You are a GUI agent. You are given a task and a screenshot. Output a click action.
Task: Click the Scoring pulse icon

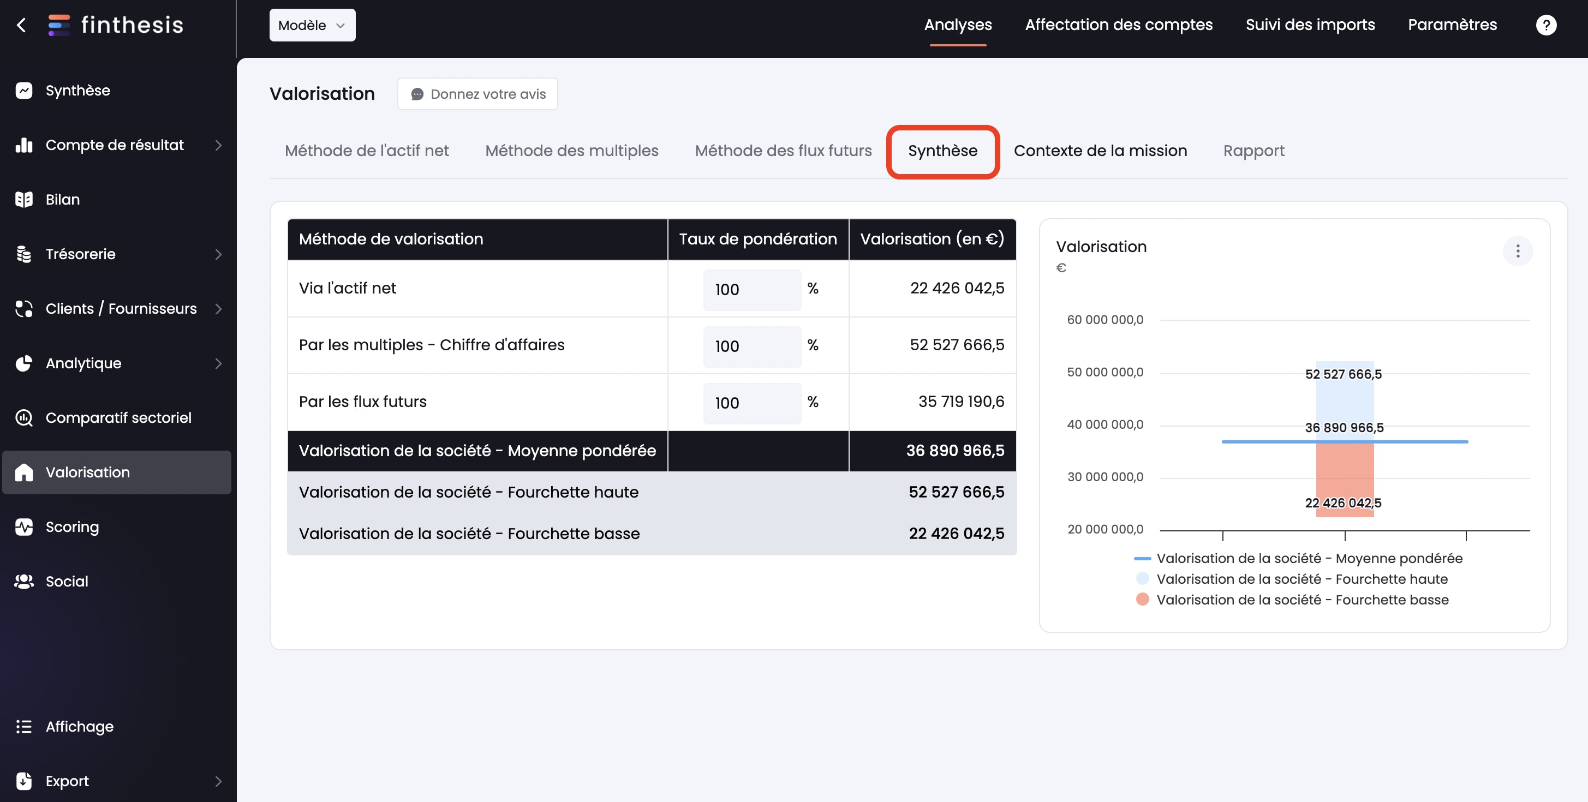(24, 527)
